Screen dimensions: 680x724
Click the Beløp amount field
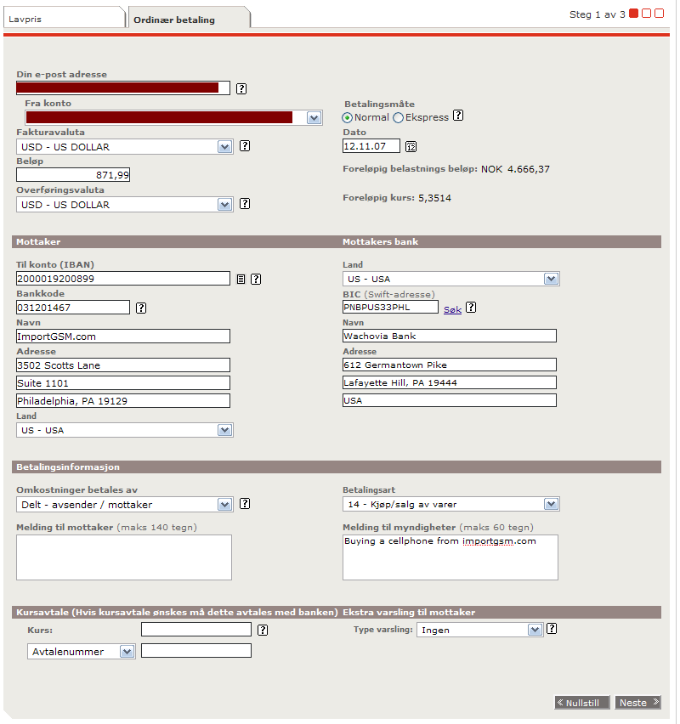(73, 174)
